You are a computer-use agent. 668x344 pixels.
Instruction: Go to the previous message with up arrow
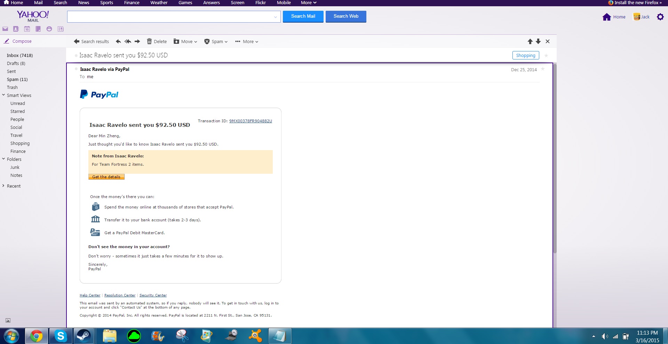tap(530, 41)
